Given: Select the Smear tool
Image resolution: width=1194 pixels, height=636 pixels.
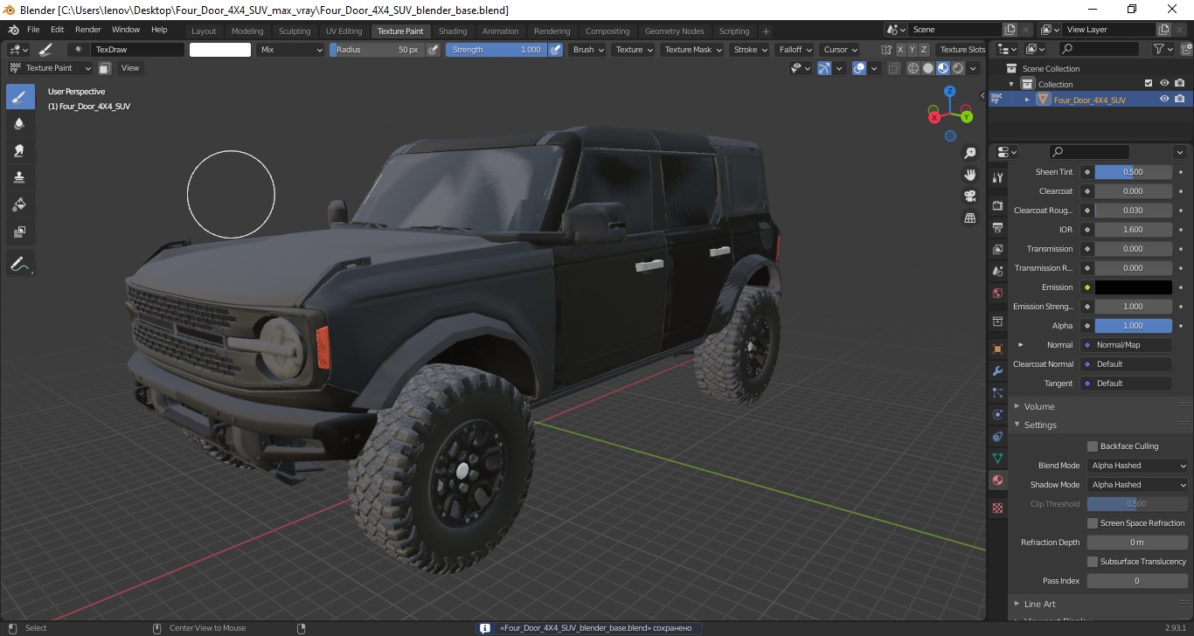Looking at the screenshot, I should [20, 150].
